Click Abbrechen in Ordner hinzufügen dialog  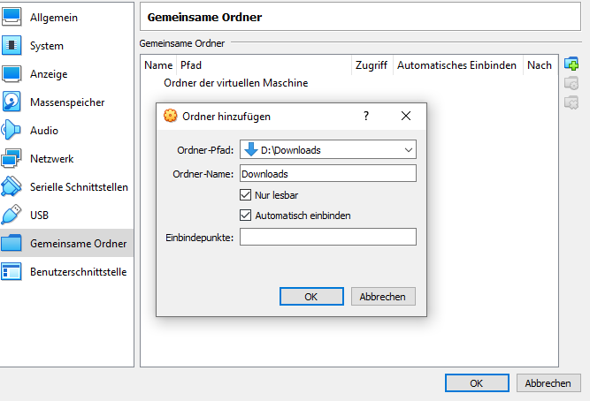click(383, 297)
